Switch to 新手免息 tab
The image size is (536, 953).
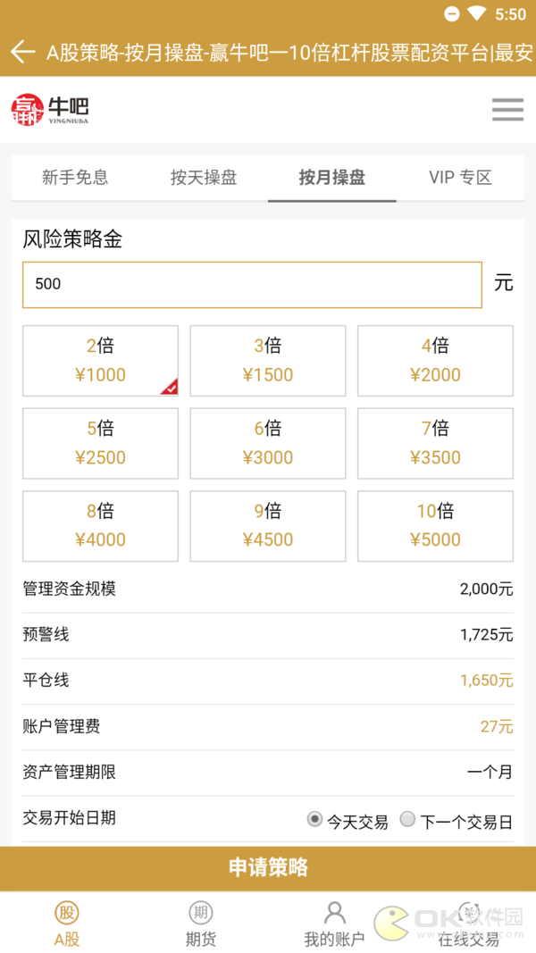point(75,177)
